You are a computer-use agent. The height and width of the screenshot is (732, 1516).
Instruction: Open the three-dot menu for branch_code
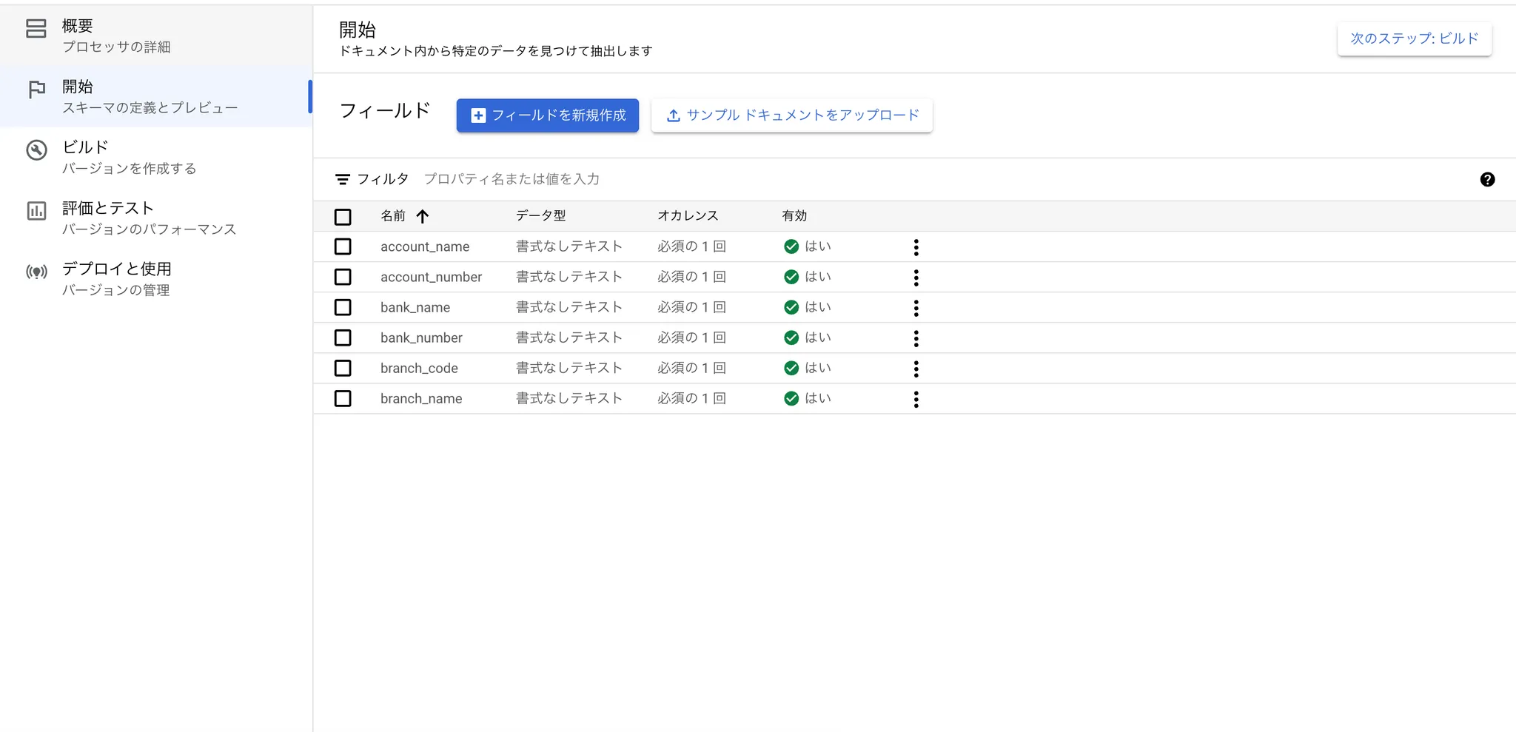point(916,369)
